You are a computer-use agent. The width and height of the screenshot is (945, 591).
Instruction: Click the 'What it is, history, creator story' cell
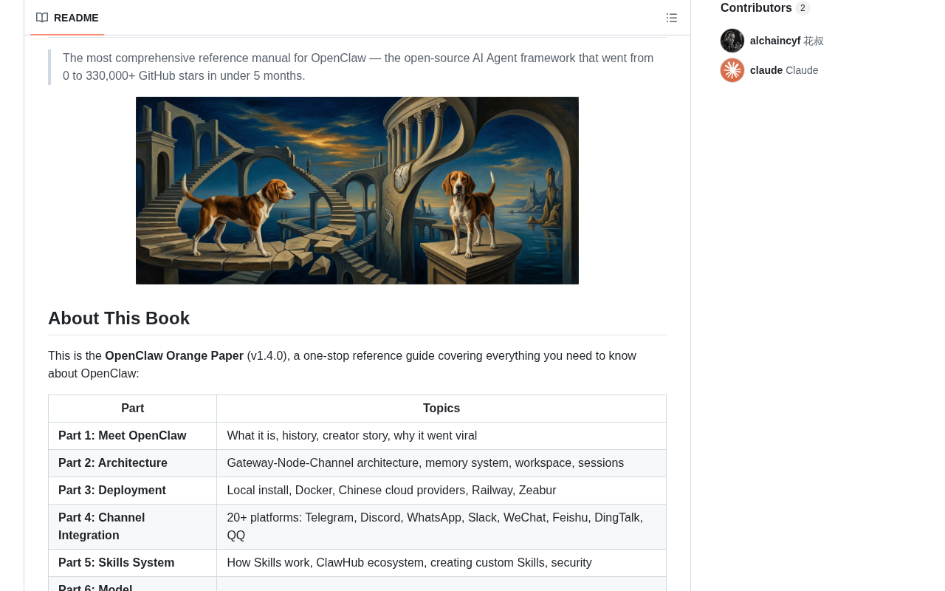(x=441, y=436)
